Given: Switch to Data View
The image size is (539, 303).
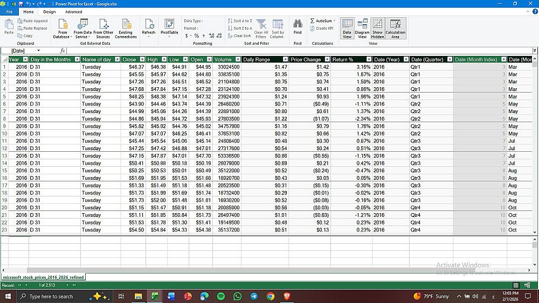Looking at the screenshot, I should tap(347, 29).
